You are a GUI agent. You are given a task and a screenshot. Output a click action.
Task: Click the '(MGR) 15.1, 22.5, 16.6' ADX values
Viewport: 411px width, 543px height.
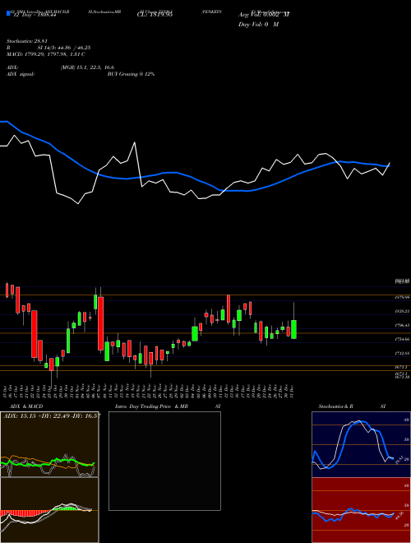tap(87, 67)
